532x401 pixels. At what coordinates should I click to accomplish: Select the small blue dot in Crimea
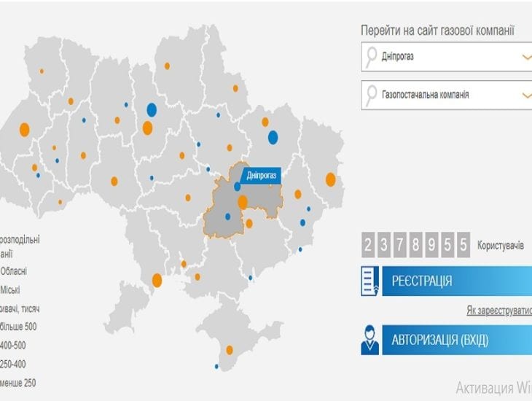(216, 367)
